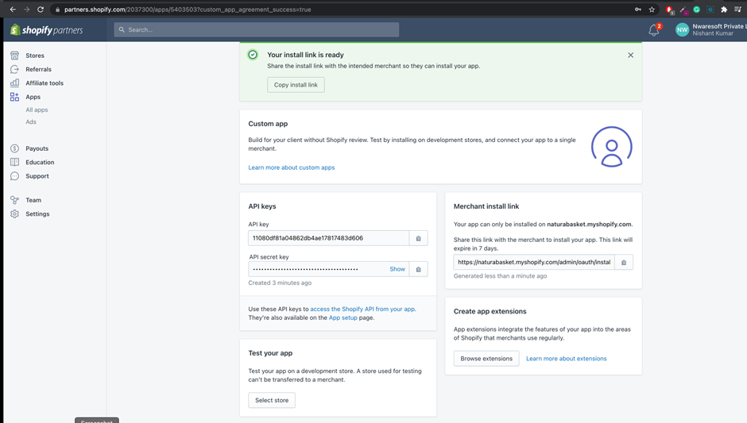Select All apps under Apps
Screen dimensions: 747x423
tap(37, 110)
